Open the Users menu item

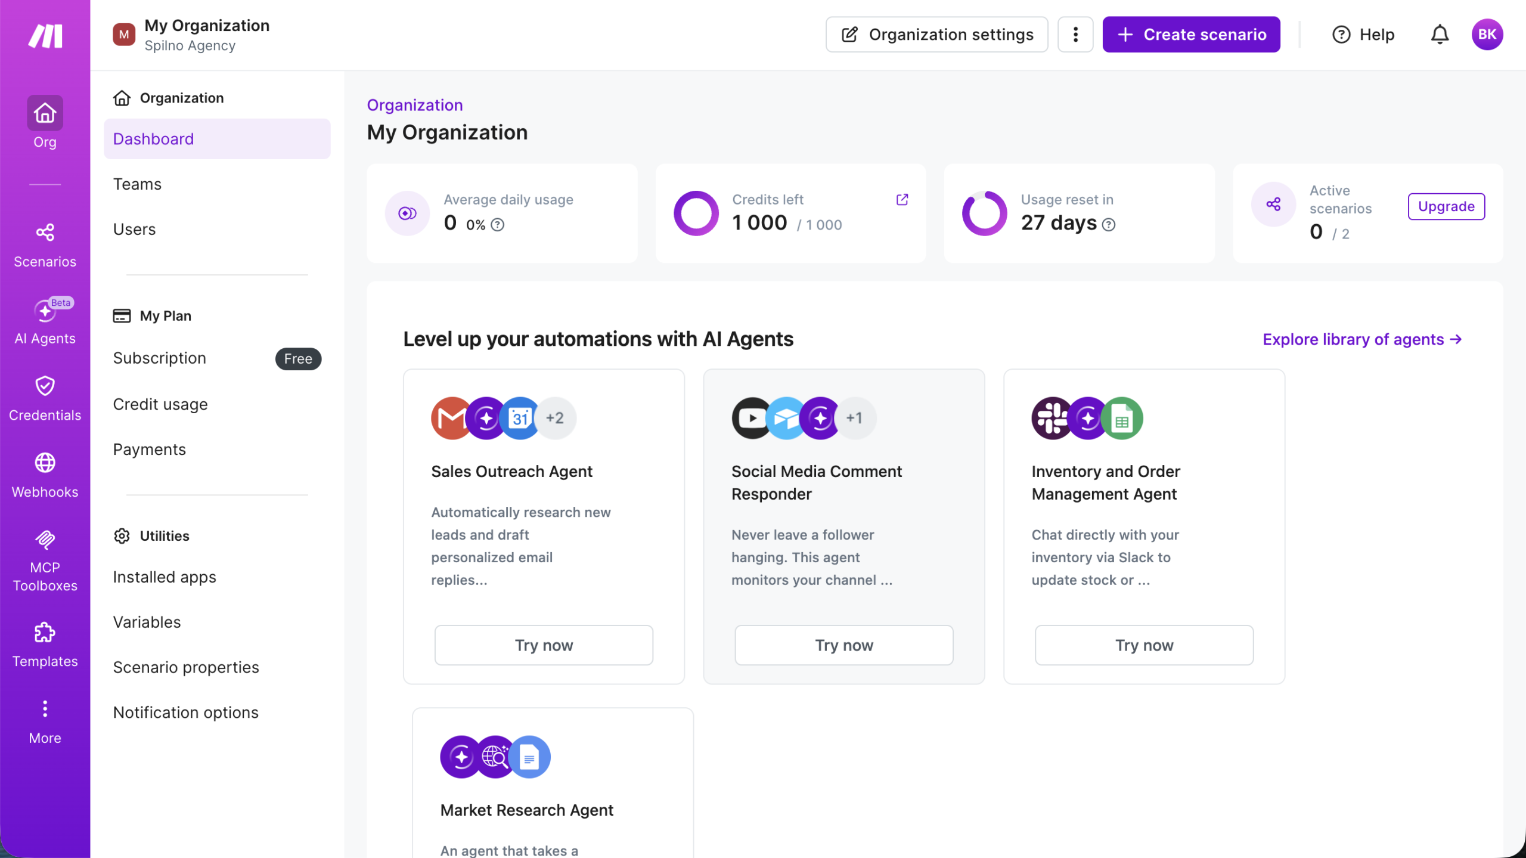pos(217,230)
